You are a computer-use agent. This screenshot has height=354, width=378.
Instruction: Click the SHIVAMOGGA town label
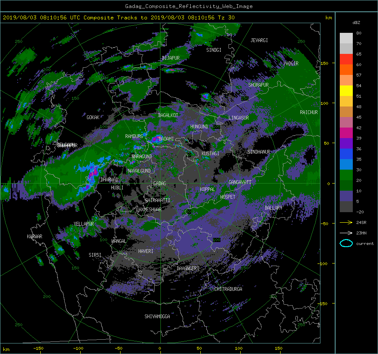coord(157,317)
